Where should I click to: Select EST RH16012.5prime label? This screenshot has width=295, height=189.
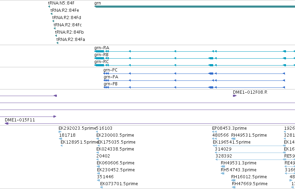249,177
